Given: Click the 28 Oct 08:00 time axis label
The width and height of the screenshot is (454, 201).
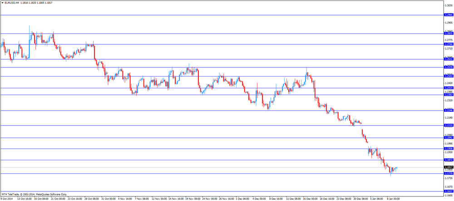Looking at the screenshot, I should click(x=92, y=199).
